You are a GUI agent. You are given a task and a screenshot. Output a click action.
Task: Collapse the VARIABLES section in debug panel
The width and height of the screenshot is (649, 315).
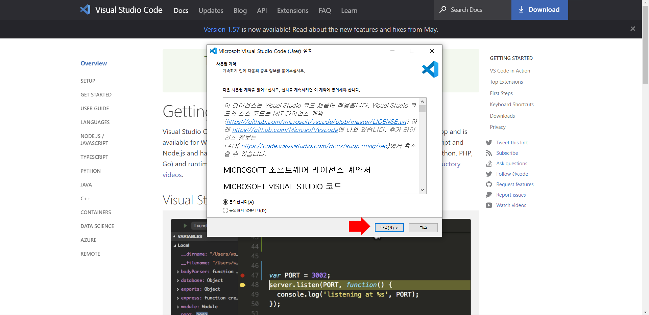174,236
